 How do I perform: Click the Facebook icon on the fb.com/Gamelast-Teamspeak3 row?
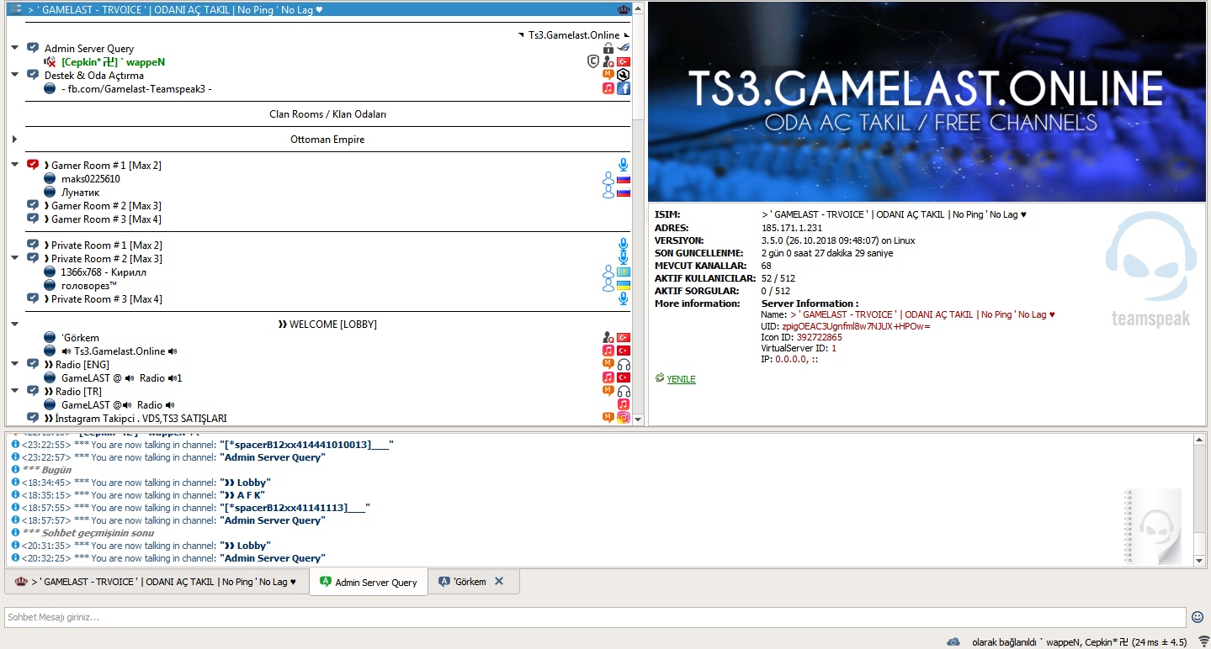click(x=624, y=88)
